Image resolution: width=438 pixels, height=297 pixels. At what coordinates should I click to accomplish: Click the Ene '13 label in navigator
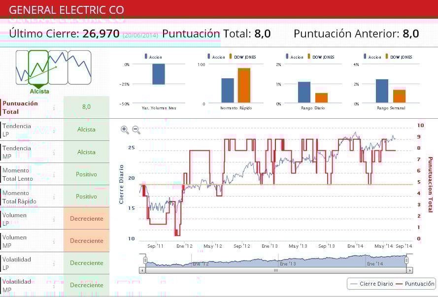point(288,264)
